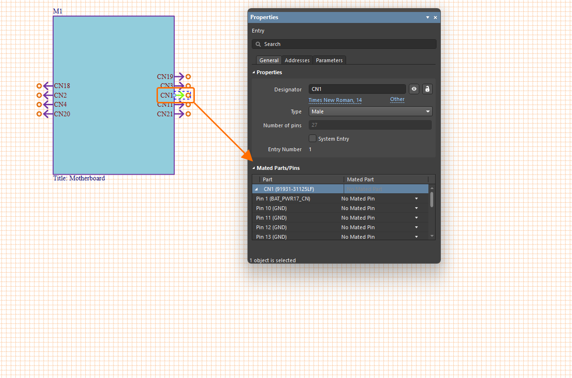Open the Properties panel options arrow
This screenshot has width=572, height=378.
427,17
